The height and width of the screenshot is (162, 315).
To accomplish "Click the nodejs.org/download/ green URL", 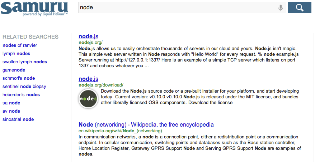I will click(101, 85).
